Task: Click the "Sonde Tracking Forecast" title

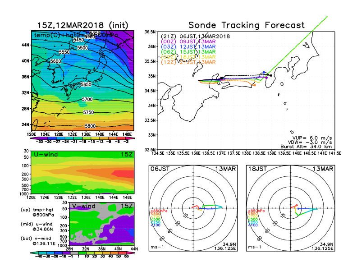Action: pyautogui.click(x=247, y=25)
